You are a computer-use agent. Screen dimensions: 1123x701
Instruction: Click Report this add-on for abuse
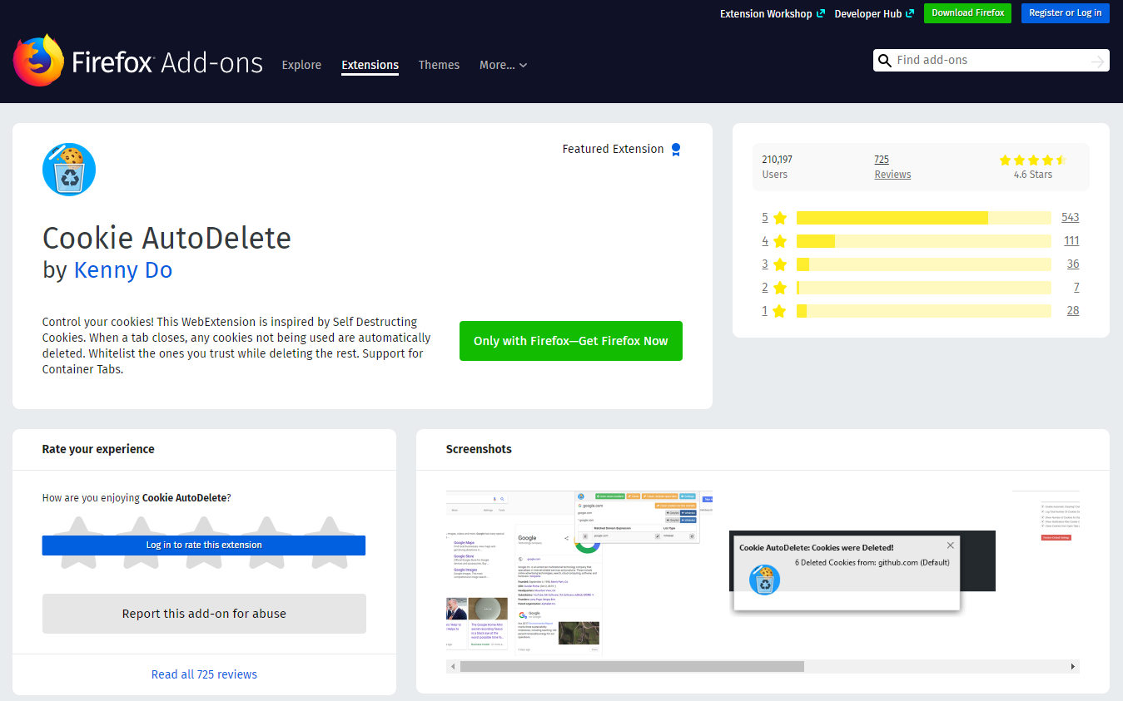pyautogui.click(x=204, y=614)
